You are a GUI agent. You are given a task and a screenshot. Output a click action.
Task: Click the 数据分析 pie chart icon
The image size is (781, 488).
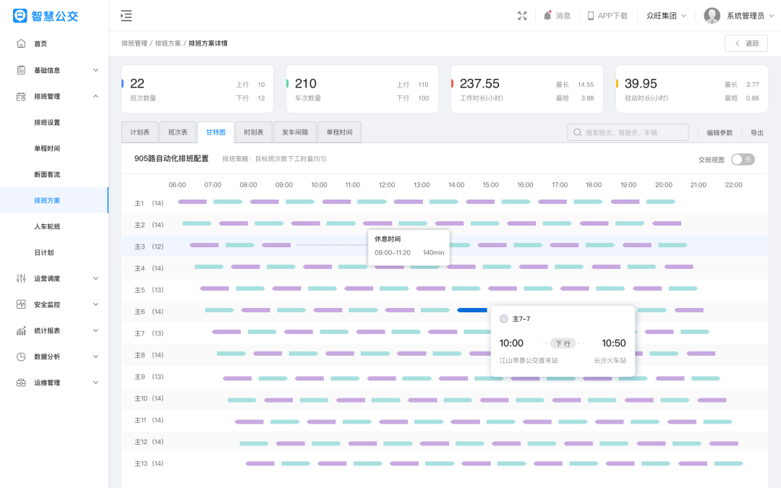[21, 356]
